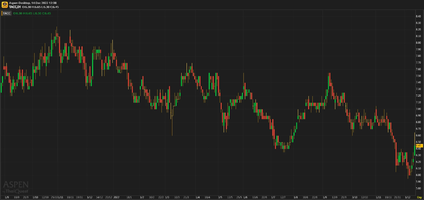
Task: Click the 12/7 date label on time axis
Action: (283, 197)
